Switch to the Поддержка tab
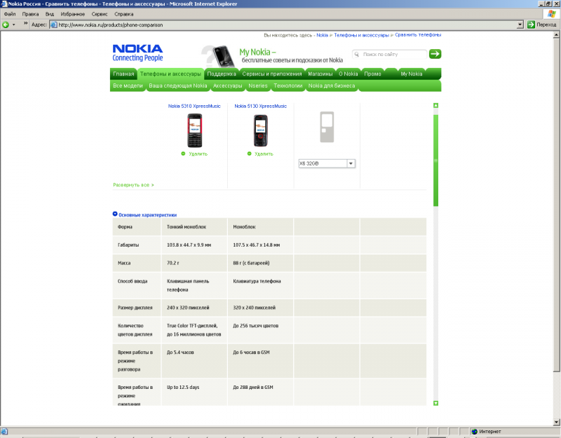This screenshot has width=561, height=438. coord(222,74)
